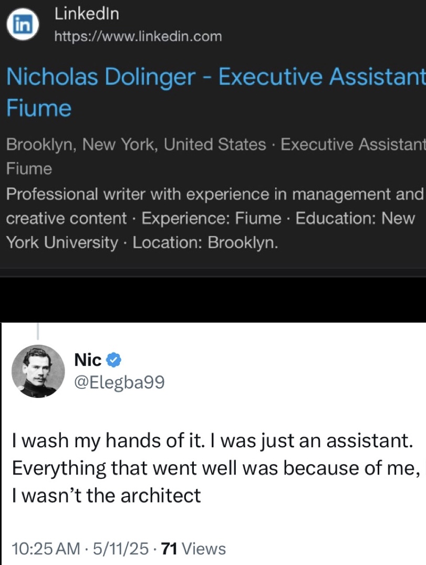426x565 pixels.
Task: Click the Location: Brooklyn snippet text
Action: tap(205, 243)
